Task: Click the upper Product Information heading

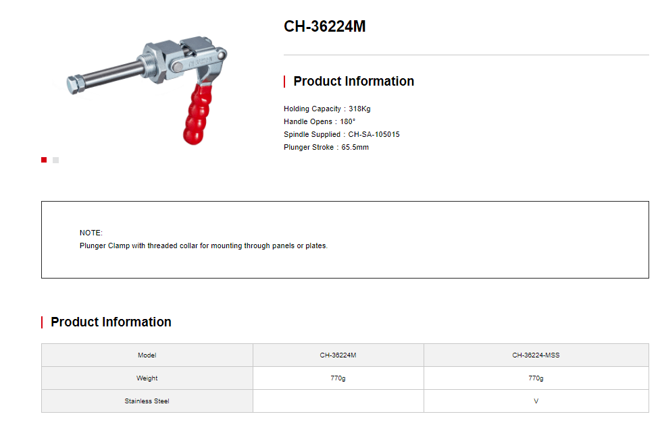Action: (x=353, y=81)
